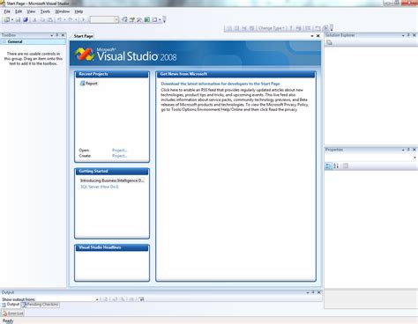Click Solution Explorer panel's toolbar icon
The width and height of the screenshot is (418, 324).
click(329, 42)
